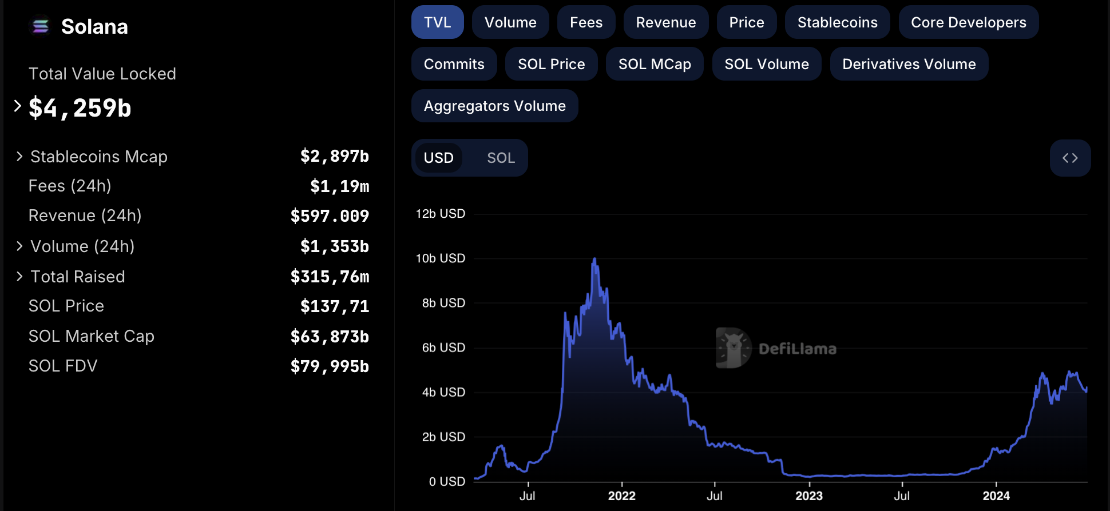This screenshot has width=1110, height=511.
Task: Click the Solana chain title
Action: click(x=94, y=27)
